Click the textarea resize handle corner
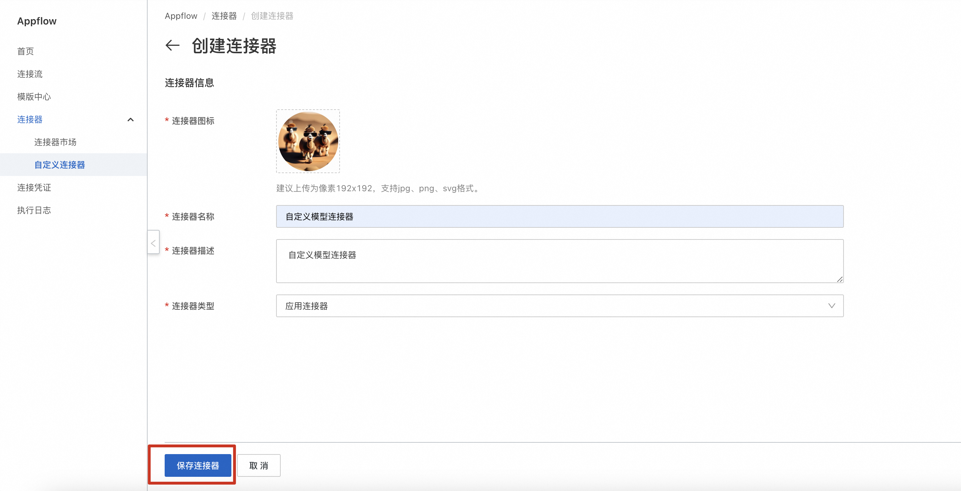Image resolution: width=961 pixels, height=491 pixels. 839,279
